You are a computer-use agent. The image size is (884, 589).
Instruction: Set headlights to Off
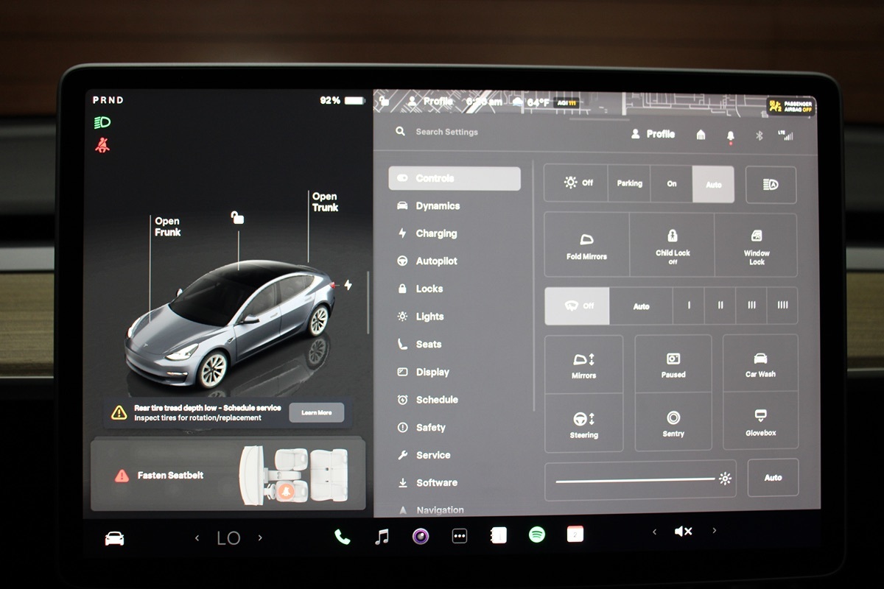[x=577, y=183]
